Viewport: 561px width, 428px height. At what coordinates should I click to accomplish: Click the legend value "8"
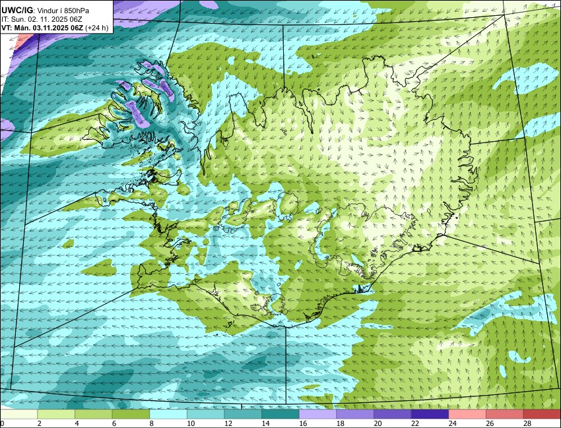tap(151, 423)
